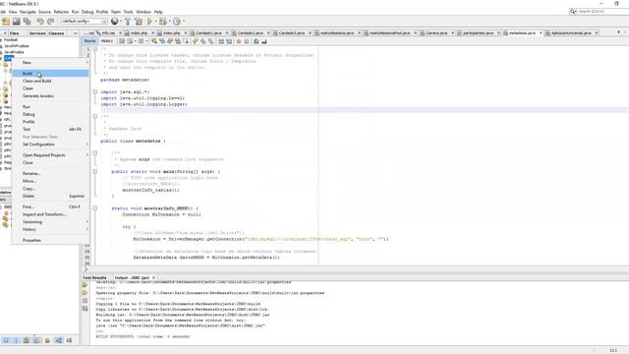Open the AplicacionUniversal.java editor tab
This screenshot has width=629, height=354.
coord(571,32)
